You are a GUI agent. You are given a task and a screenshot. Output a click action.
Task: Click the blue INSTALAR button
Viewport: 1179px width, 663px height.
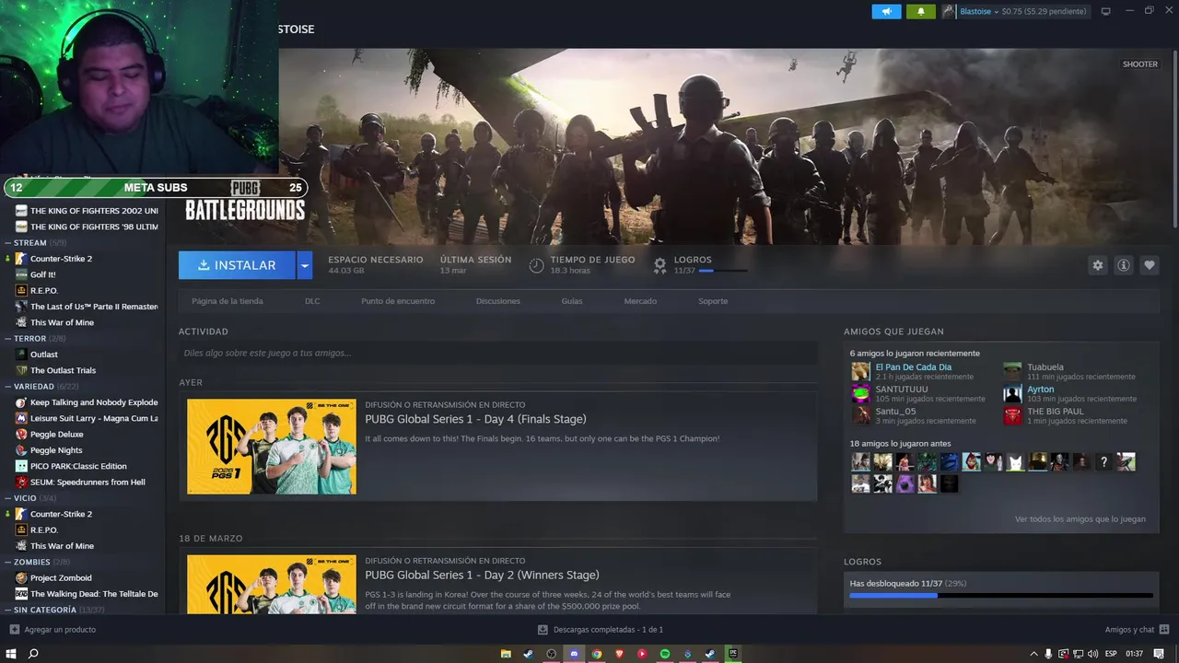(x=237, y=265)
